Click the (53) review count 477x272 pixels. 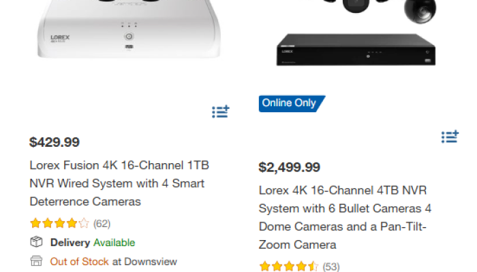(x=331, y=267)
